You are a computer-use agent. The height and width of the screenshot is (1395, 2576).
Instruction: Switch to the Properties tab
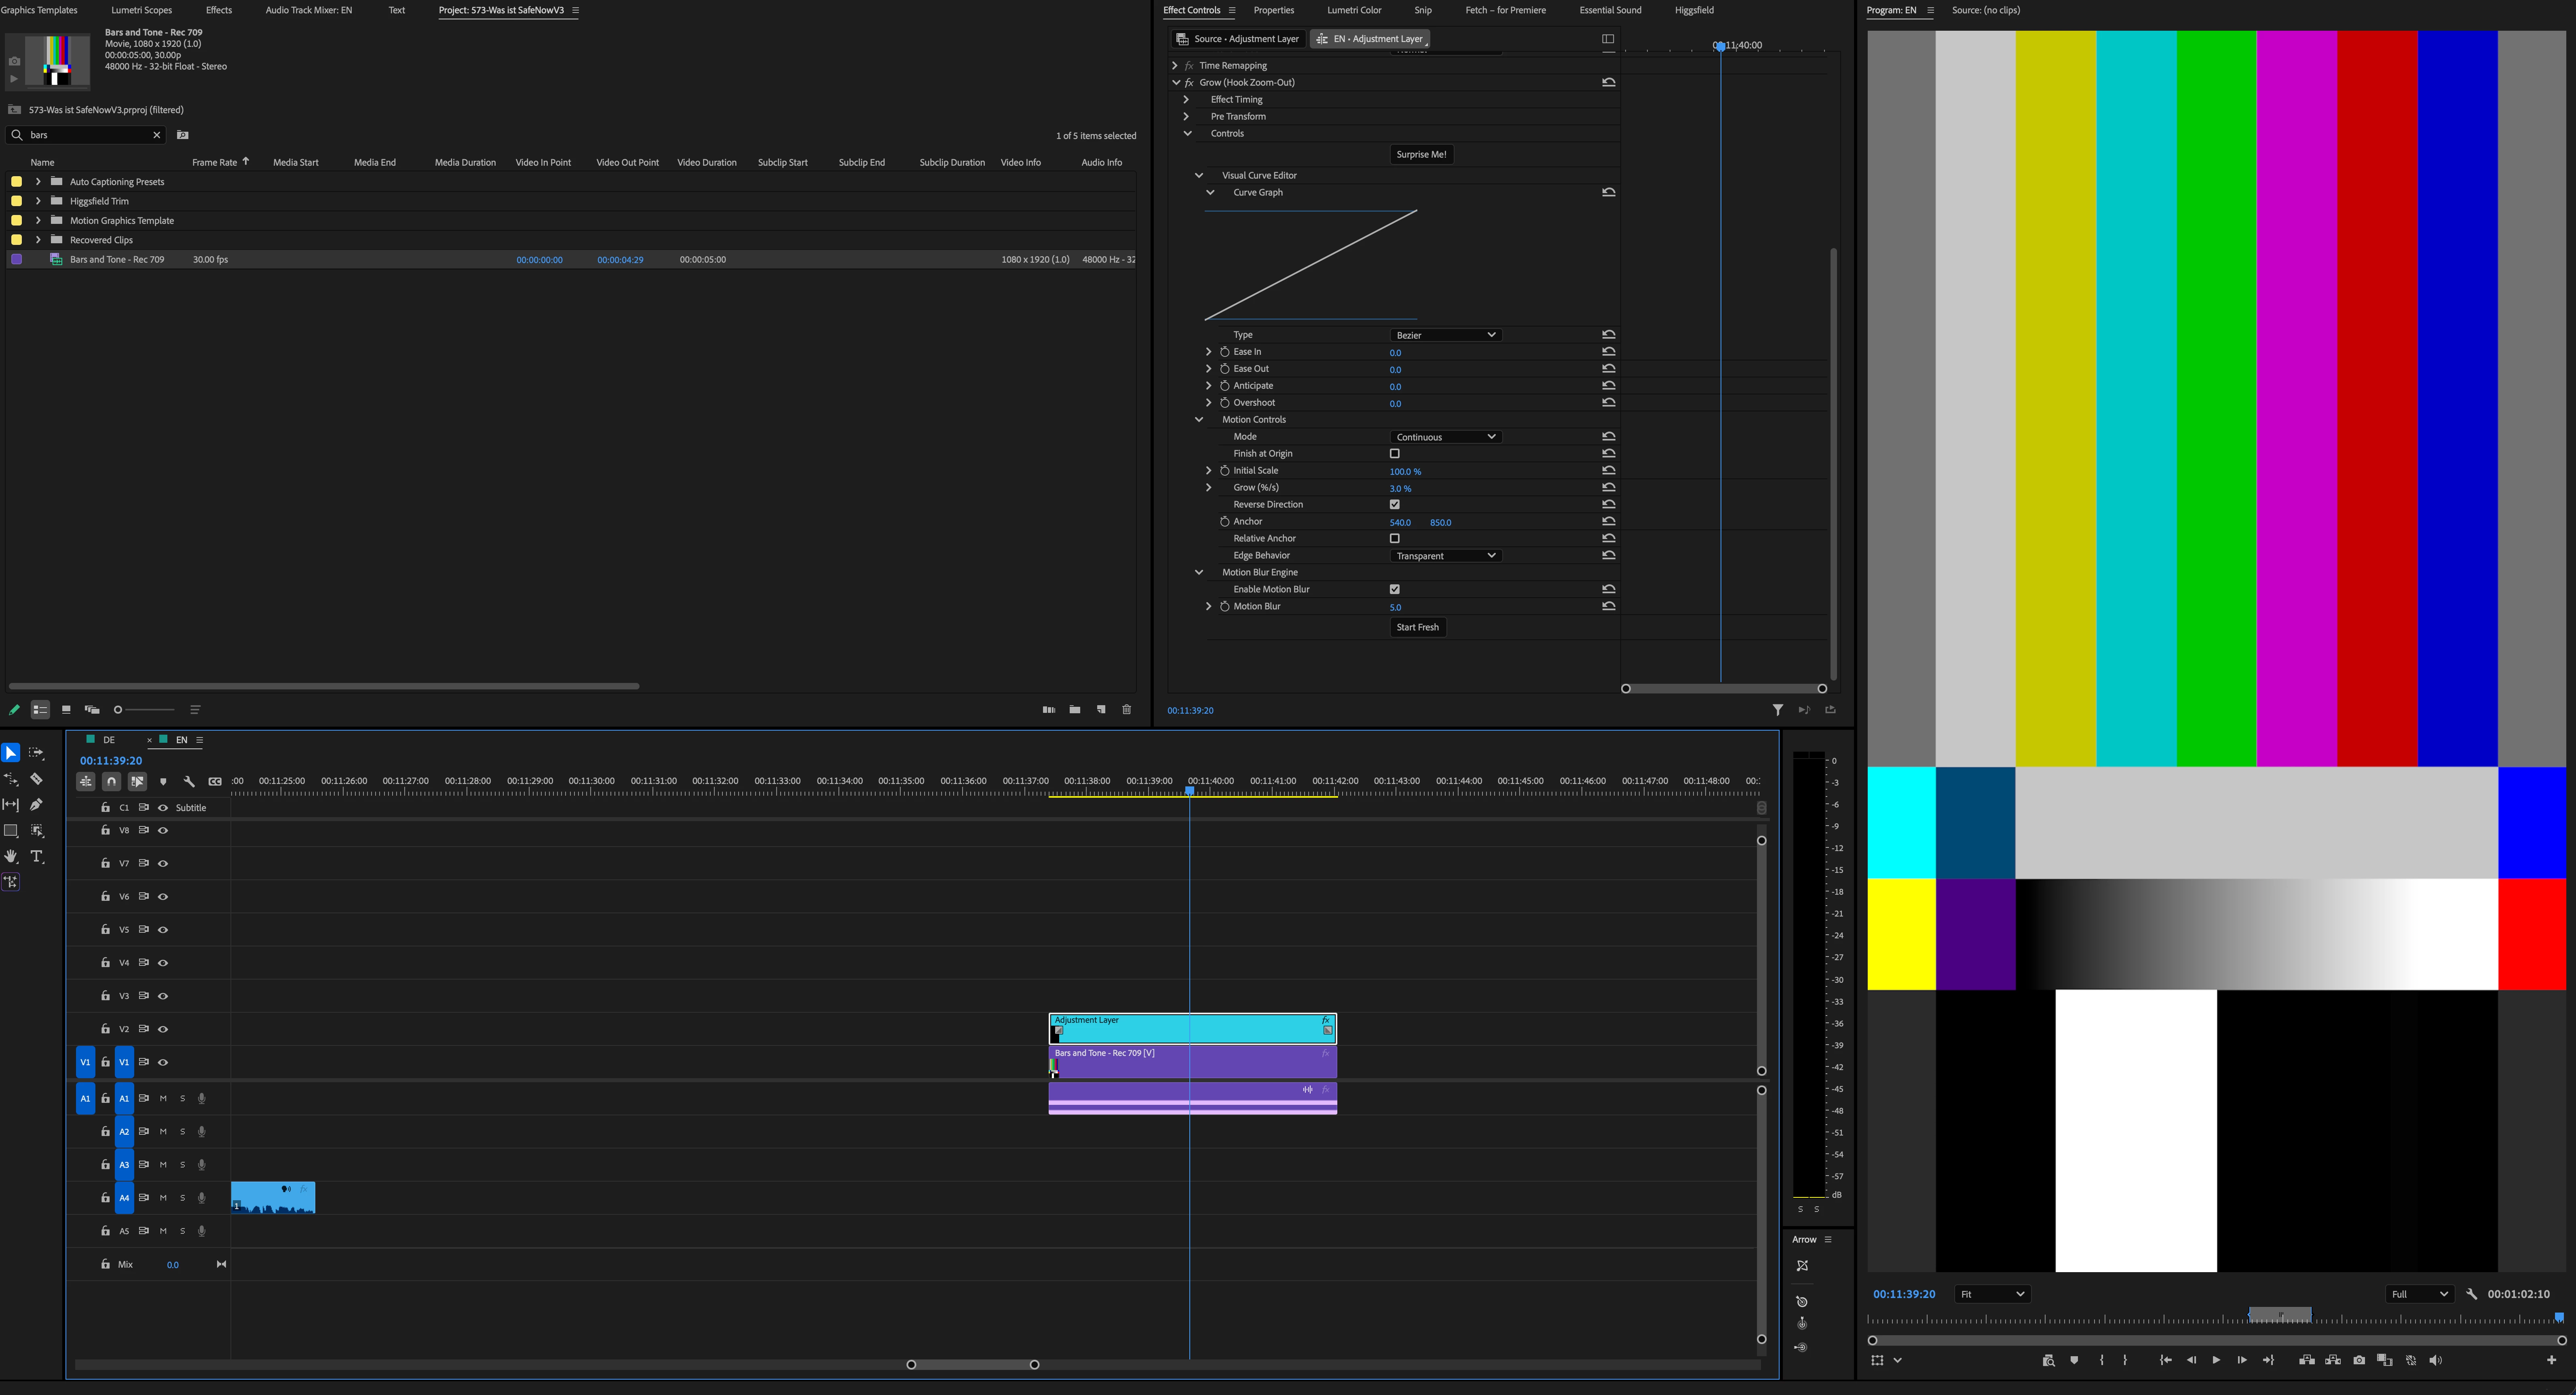point(1274,10)
